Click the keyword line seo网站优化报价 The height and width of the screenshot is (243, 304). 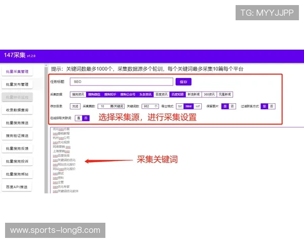click(64, 165)
